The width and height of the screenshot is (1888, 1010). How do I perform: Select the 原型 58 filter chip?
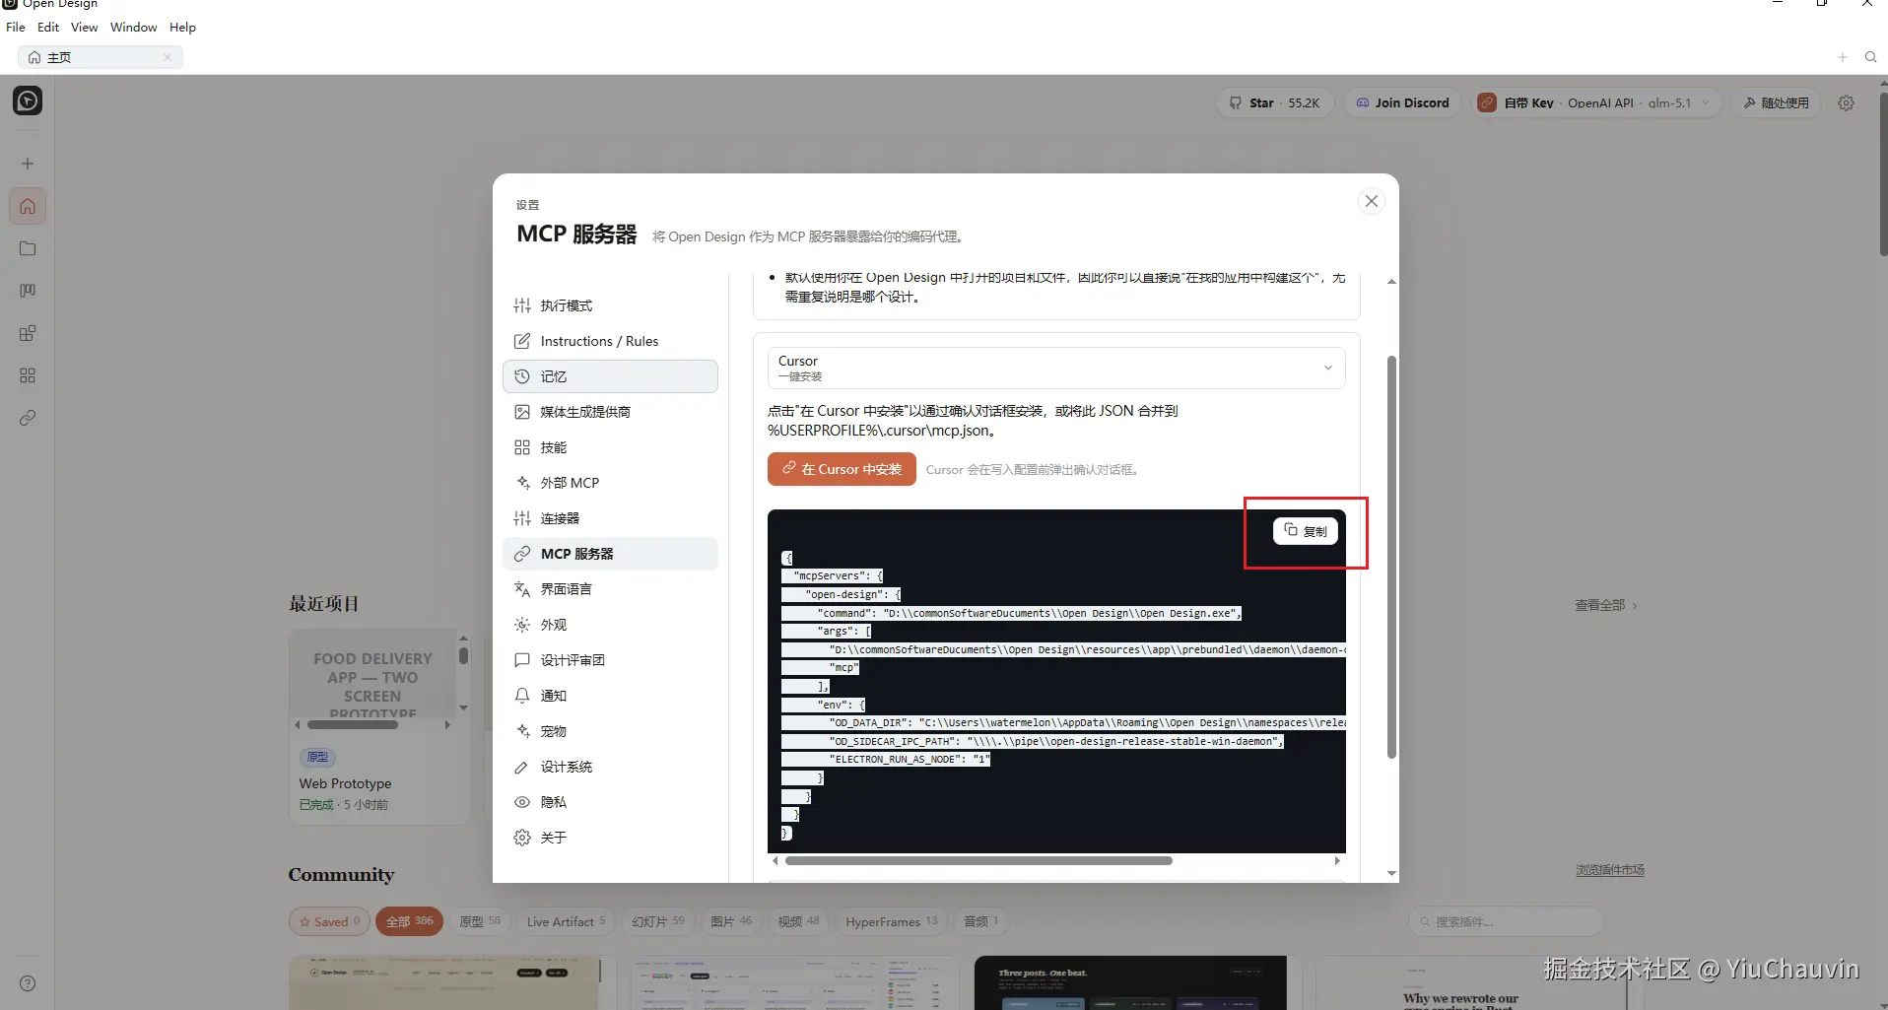(x=480, y=921)
